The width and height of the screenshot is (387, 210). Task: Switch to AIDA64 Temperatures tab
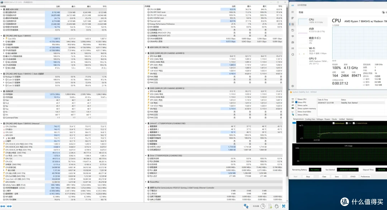298,119
